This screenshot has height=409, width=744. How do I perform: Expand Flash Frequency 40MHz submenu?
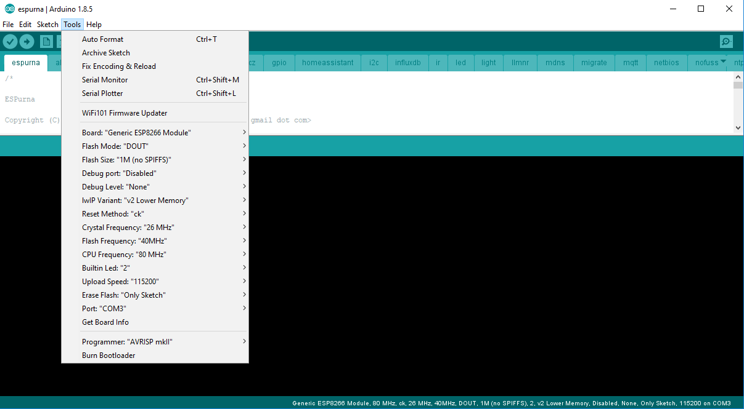[x=155, y=241]
